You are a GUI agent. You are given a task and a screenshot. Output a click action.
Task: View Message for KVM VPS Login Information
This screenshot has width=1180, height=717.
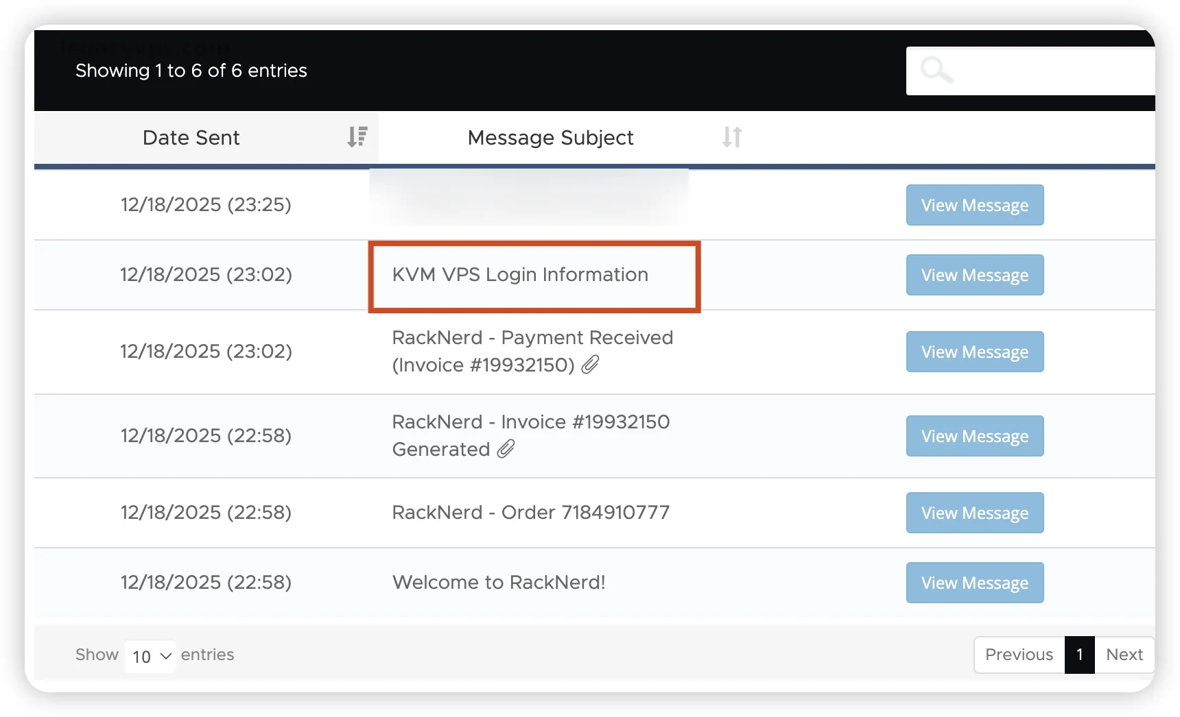pos(974,275)
